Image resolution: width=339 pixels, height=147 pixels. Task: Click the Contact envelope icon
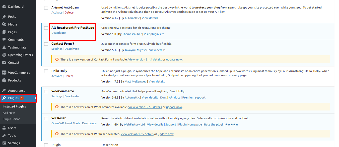[4, 62]
